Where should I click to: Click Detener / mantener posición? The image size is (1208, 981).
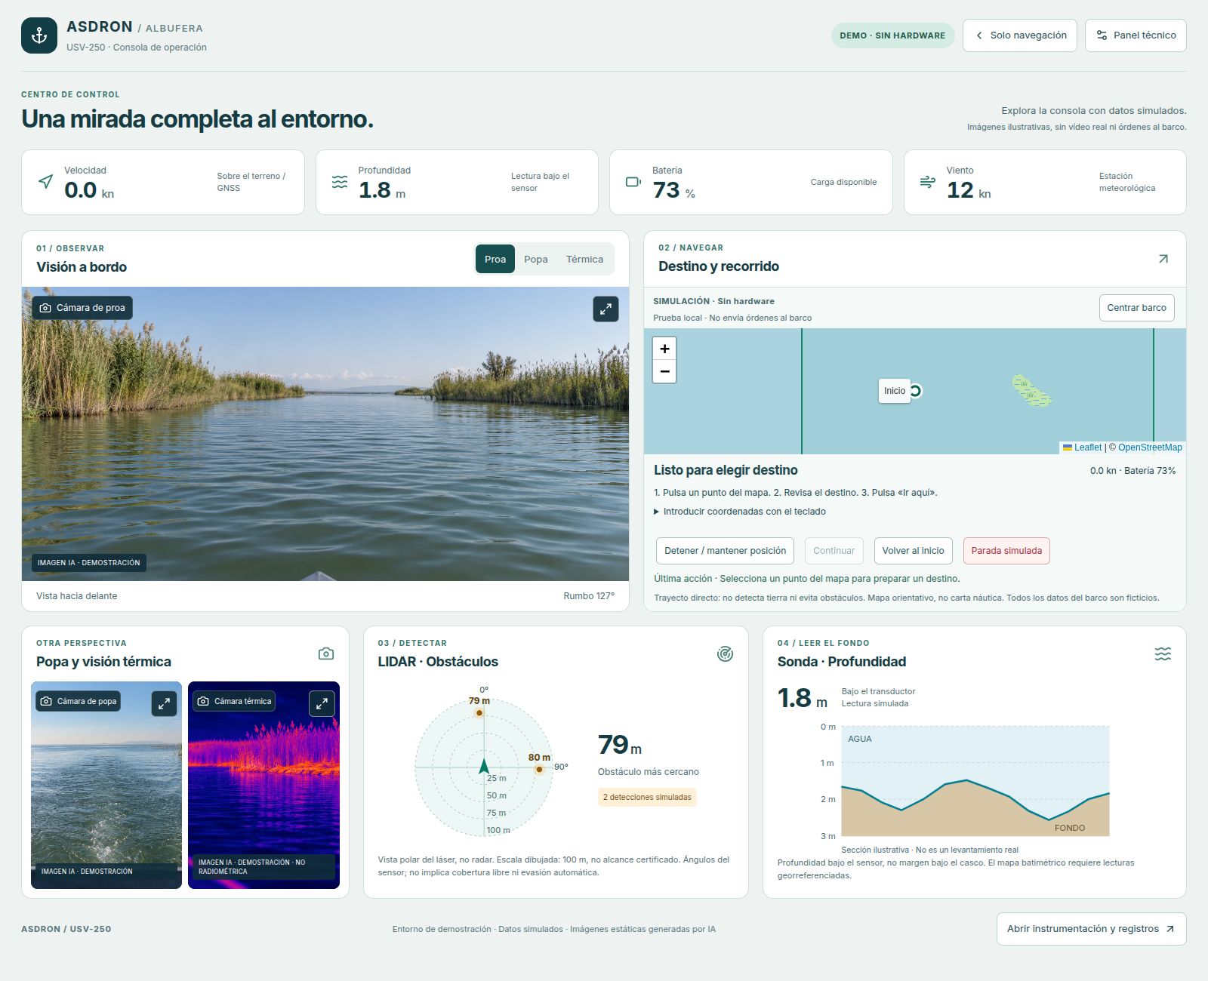coord(725,551)
